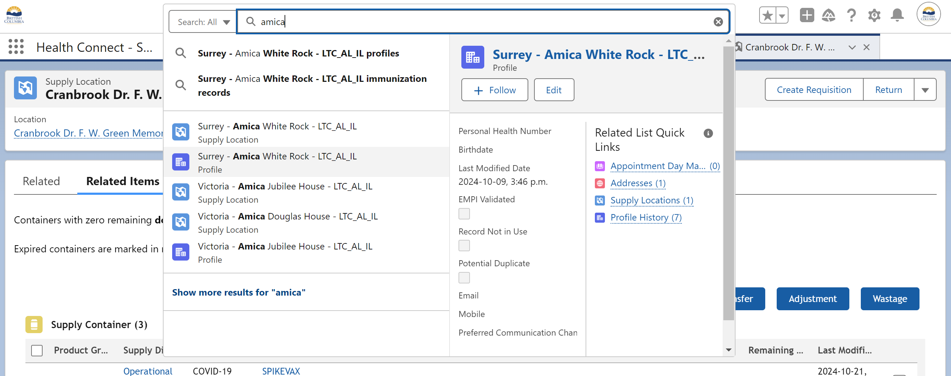The height and width of the screenshot is (376, 951).
Task: Open the Operational distribution link
Action: point(148,371)
